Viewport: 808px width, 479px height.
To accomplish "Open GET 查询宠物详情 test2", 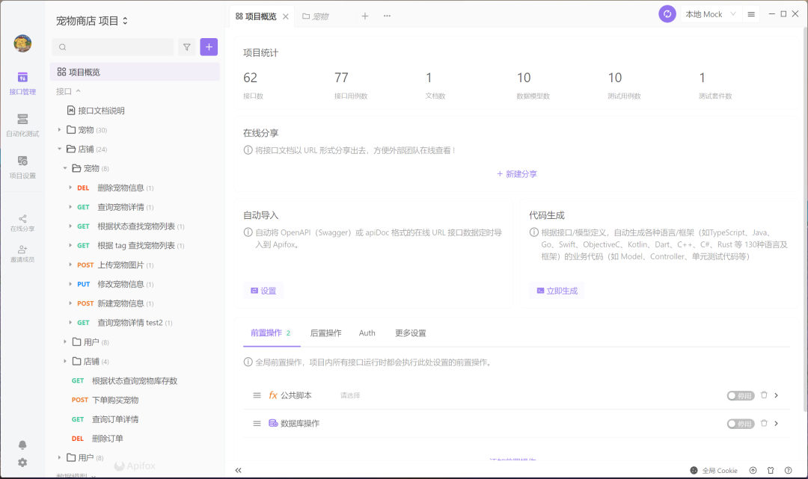I will pyautogui.click(x=125, y=323).
